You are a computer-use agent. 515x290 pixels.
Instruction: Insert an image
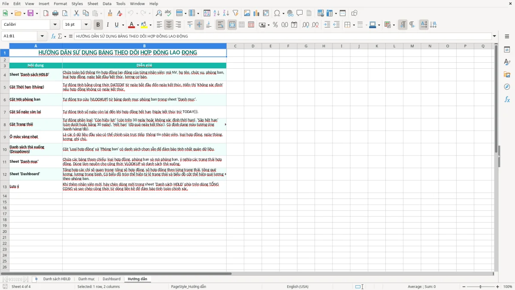click(247, 13)
